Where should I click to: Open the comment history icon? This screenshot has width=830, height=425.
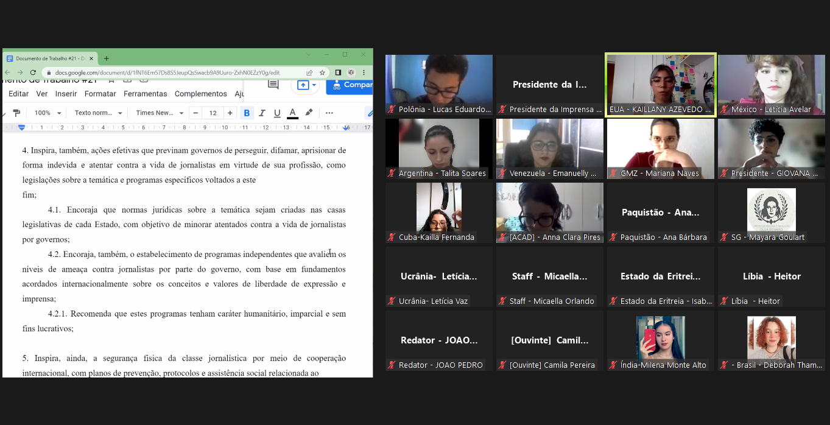(x=273, y=85)
